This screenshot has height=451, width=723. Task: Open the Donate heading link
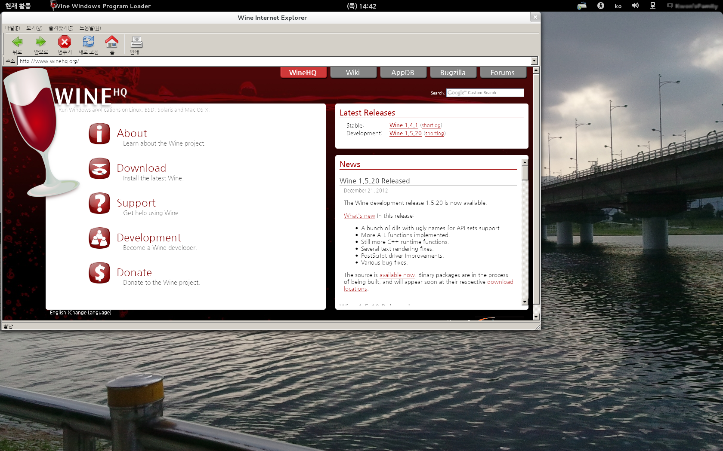tap(134, 273)
